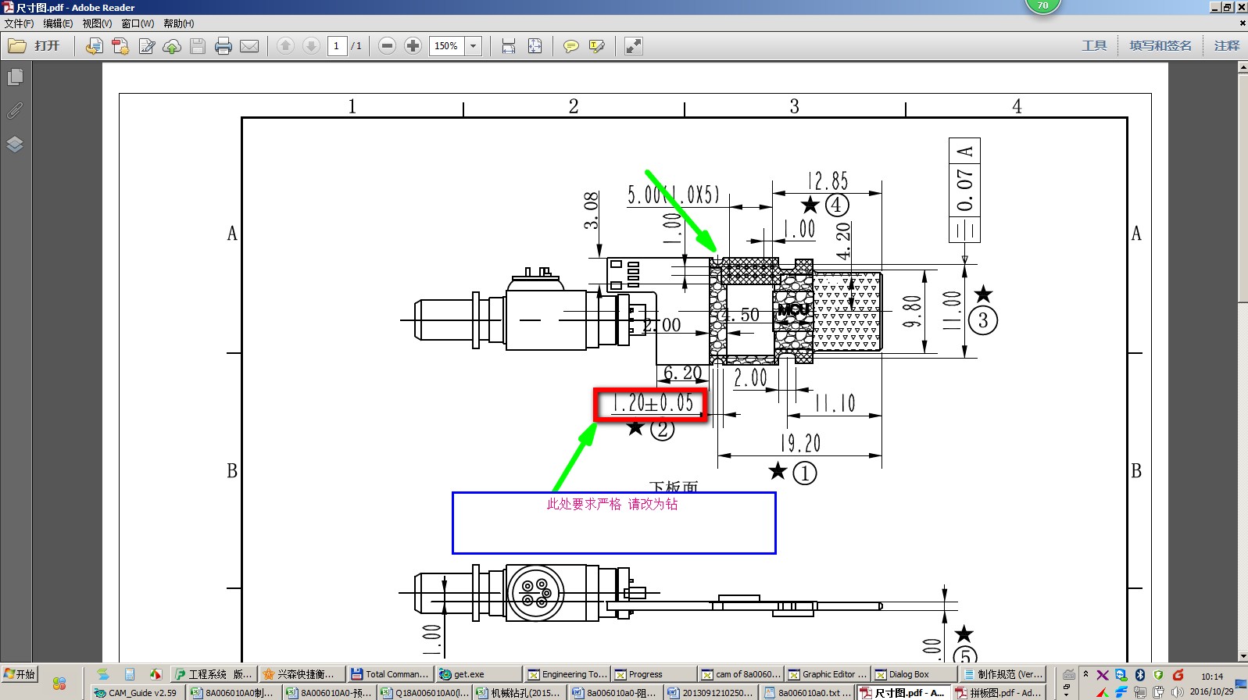Zoom out with the minus button

click(x=387, y=46)
